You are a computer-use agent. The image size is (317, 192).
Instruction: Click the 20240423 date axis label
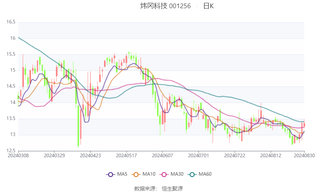tap(90, 156)
